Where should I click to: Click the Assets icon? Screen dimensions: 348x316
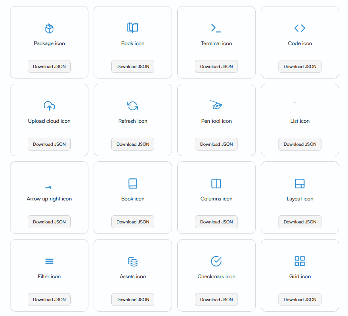point(133,261)
